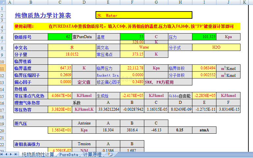Image resolution: width=253 pixels, height=158 pixels.
Task: Click the select-all corner box
Action: coord(3,2)
